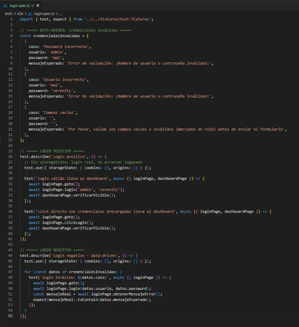Open the '...' breadcrumb symbol picker

pos(60,14)
